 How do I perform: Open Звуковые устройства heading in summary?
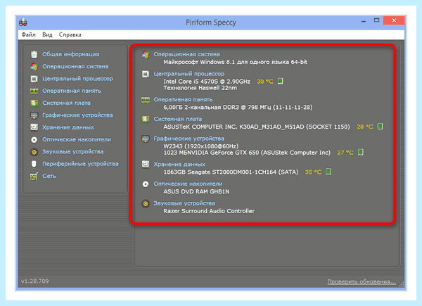click(184, 203)
